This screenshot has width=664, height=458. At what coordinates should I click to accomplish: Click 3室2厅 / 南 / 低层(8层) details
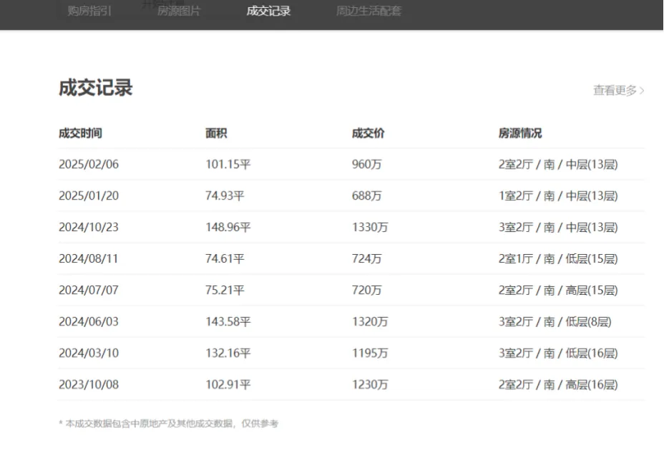point(555,321)
